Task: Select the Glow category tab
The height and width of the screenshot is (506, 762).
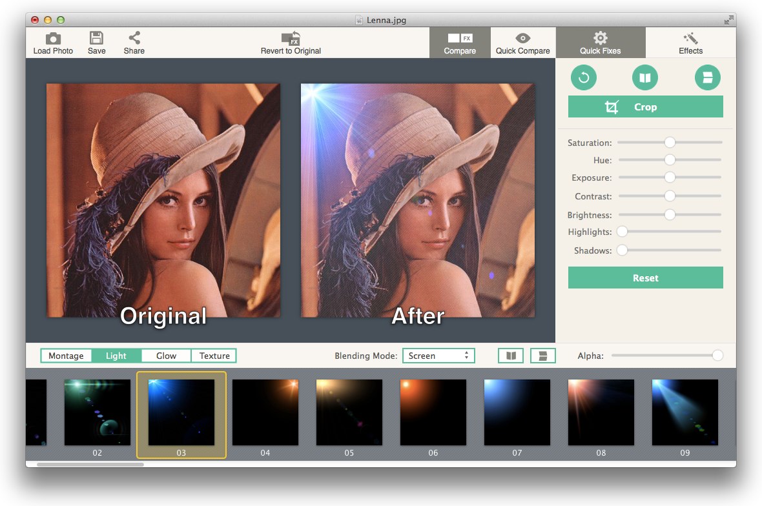Action: [166, 356]
